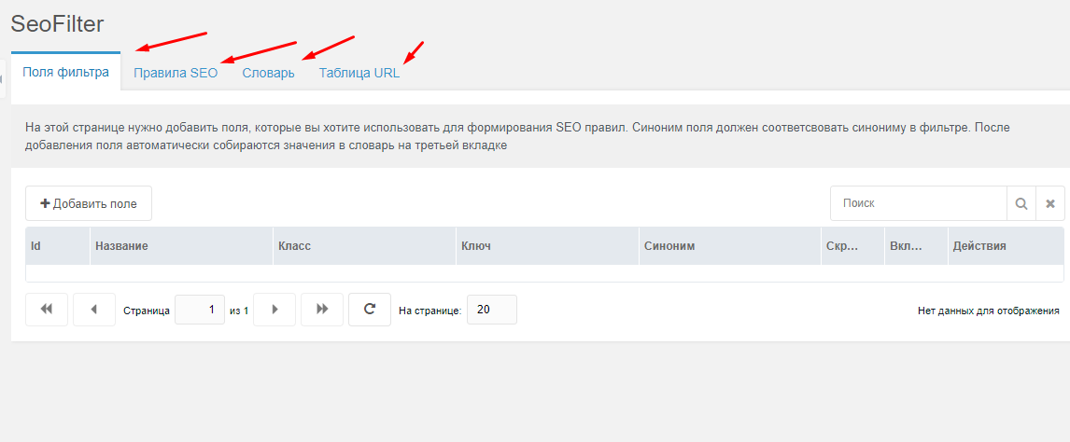Viewport: 1070px width, 442px height.
Task: Click the SeoFilter page title
Action: coord(57,24)
